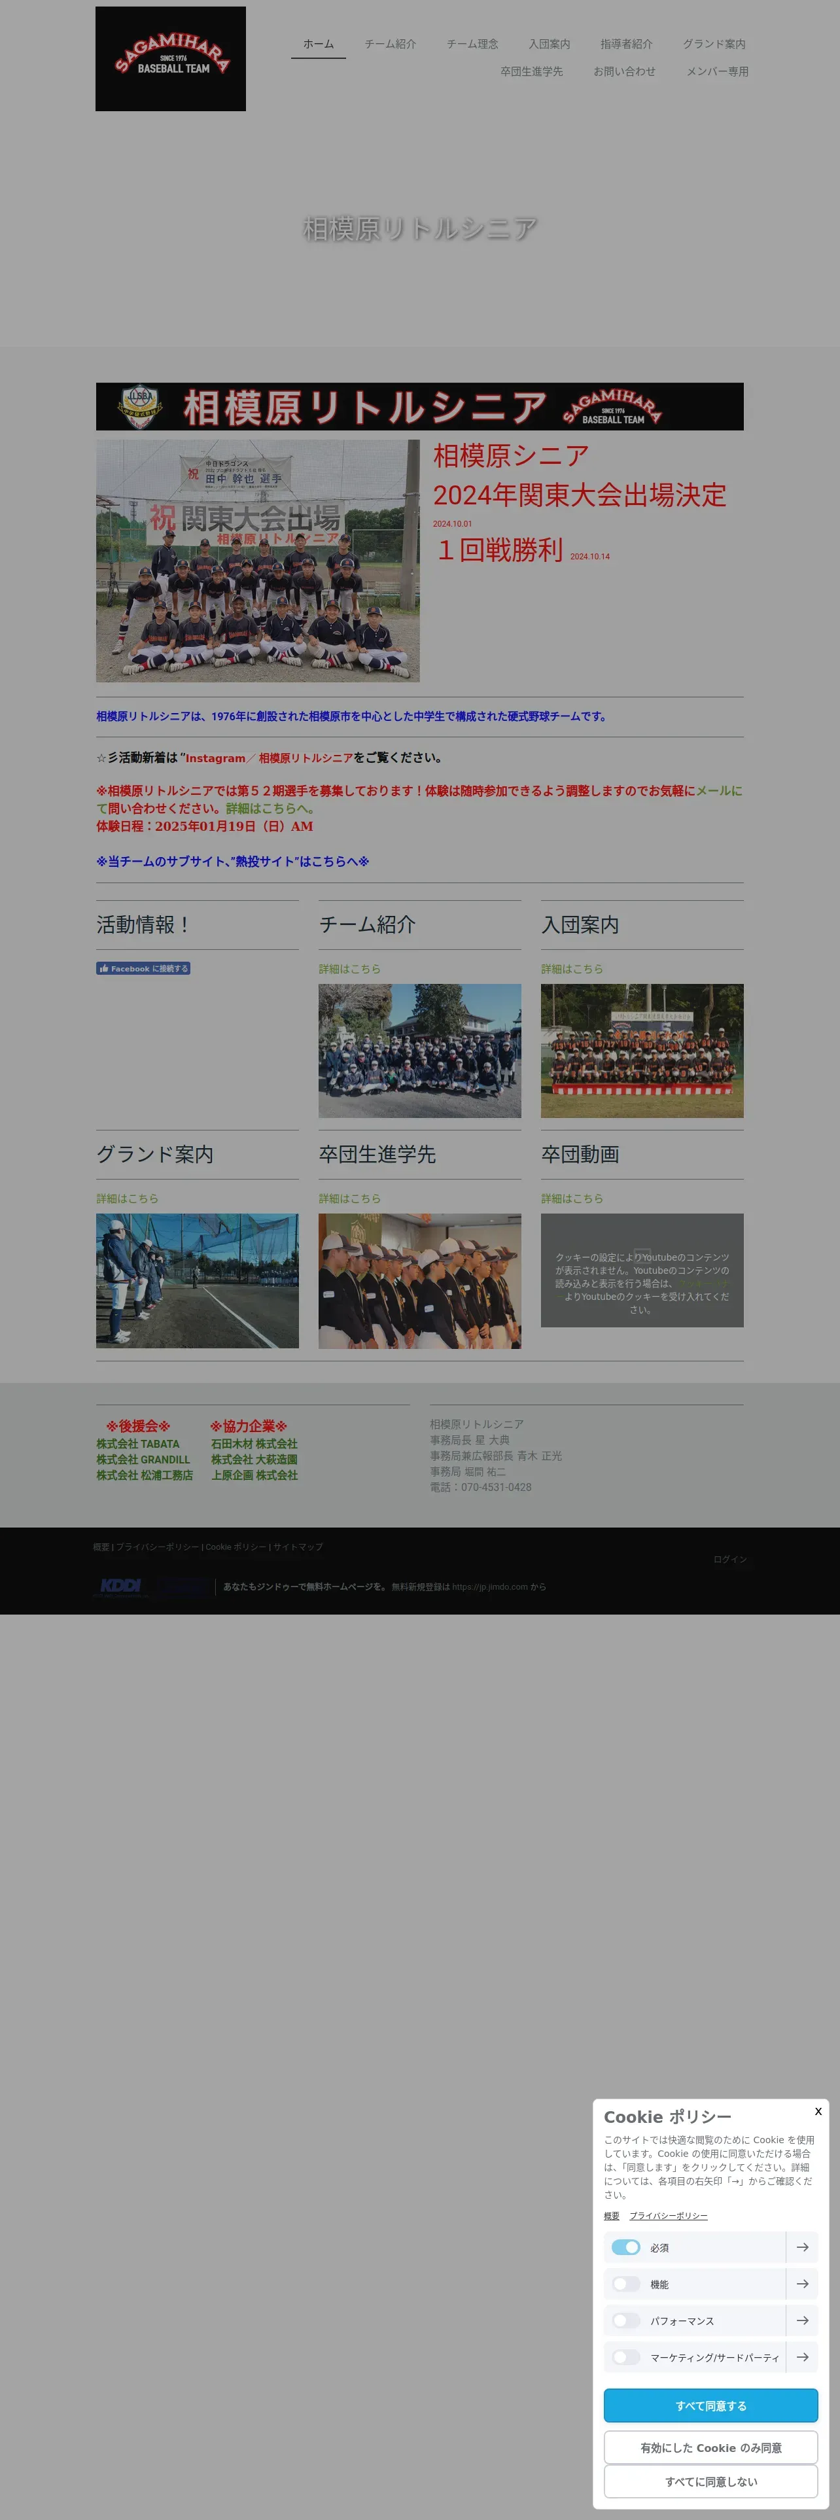The height and width of the screenshot is (2520, 840).
Task: Open partner link 株式会社 大萩造園
Action: [x=254, y=1460]
